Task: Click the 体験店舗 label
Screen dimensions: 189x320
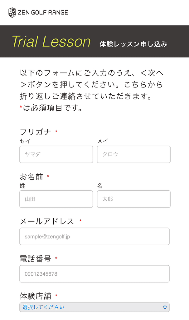Action: [35, 296]
